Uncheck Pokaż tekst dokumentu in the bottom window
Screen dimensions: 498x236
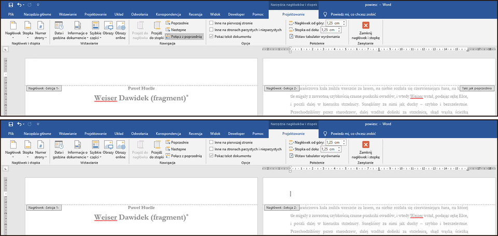click(x=211, y=155)
